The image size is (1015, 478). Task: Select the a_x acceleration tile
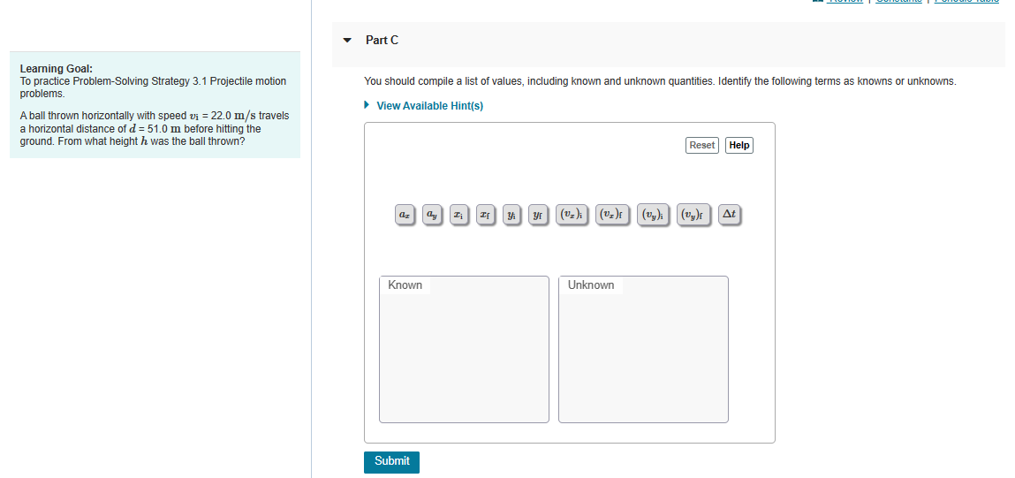404,214
